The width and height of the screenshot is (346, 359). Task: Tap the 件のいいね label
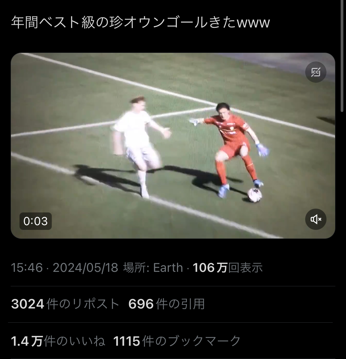point(74,341)
